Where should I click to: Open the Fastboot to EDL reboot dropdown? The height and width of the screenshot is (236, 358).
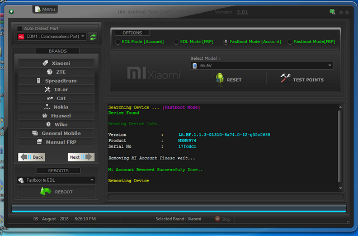pyautogui.click(x=56, y=180)
